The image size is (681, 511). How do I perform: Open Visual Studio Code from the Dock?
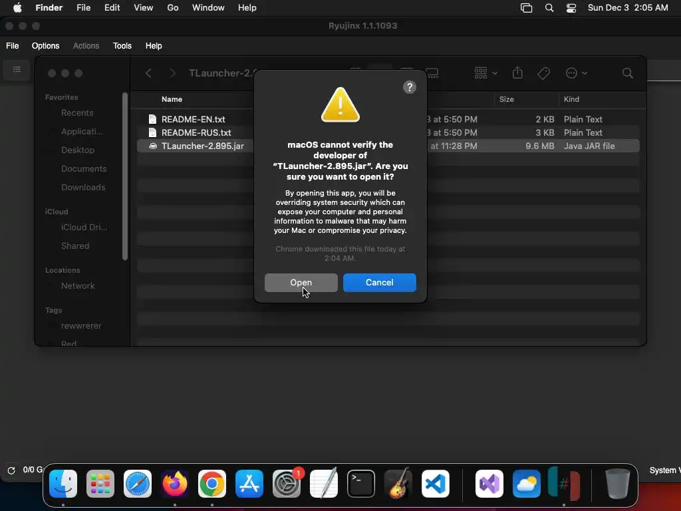[x=436, y=484]
